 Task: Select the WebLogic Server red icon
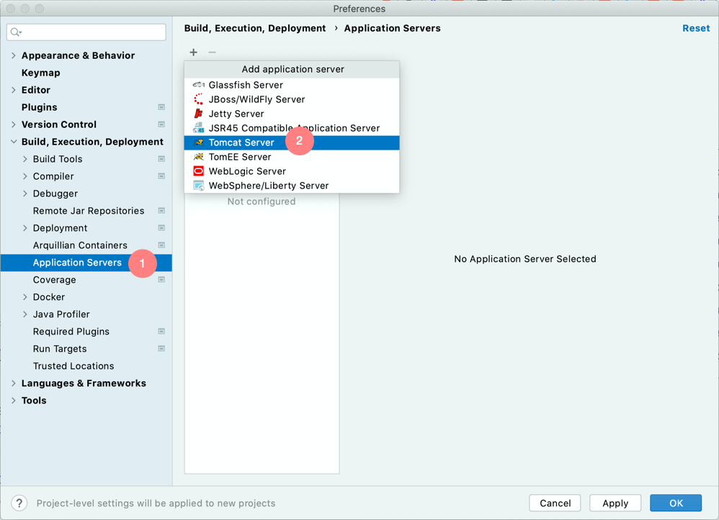tap(199, 171)
